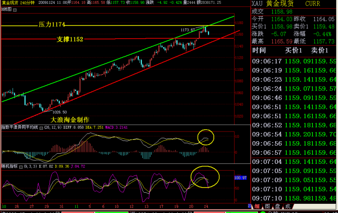338x213 pixels.
Task: Select the XAU 黄金现货 header
Action: pyautogui.click(x=272, y=3)
